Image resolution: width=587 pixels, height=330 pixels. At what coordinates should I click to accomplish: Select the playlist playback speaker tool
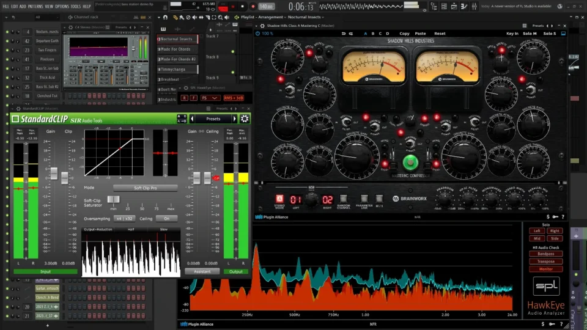point(226,17)
